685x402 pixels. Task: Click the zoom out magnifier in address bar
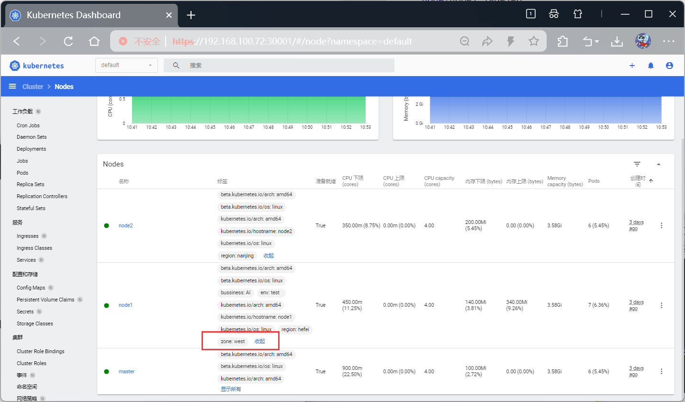coord(464,42)
